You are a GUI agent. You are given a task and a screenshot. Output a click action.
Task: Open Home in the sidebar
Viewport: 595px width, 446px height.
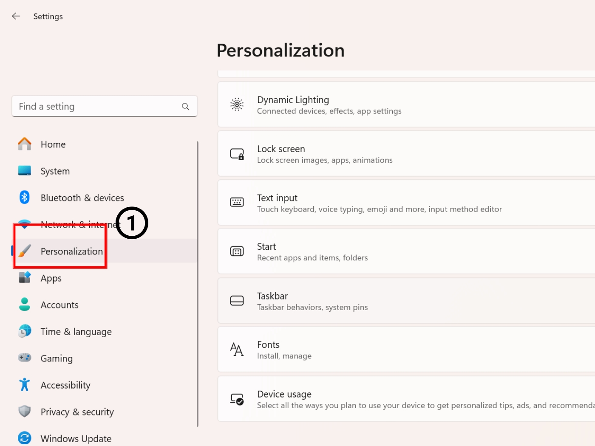(105, 144)
